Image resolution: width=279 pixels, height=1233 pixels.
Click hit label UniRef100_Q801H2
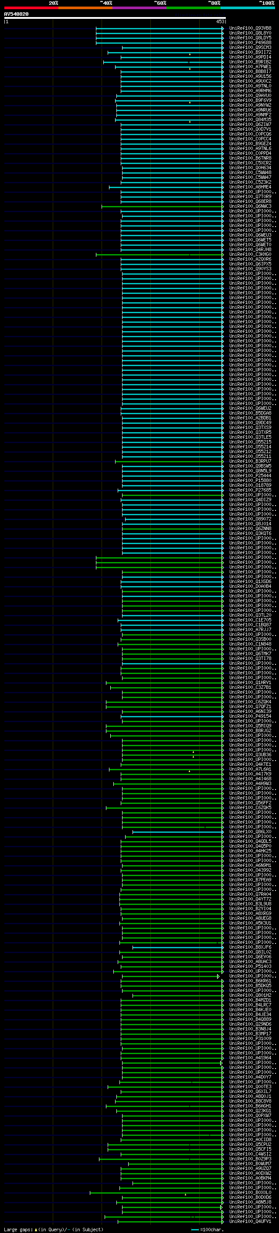pos(250,995)
